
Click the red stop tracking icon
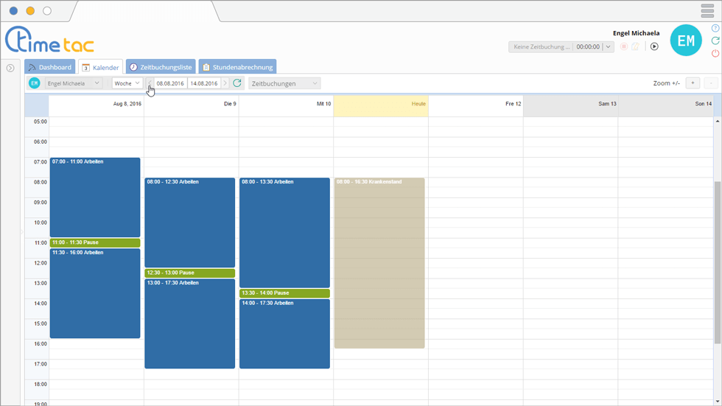point(624,46)
